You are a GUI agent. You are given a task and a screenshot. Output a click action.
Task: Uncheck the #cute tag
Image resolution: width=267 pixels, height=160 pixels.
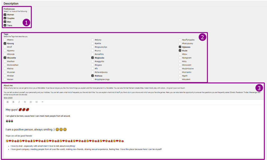tap(180, 51)
